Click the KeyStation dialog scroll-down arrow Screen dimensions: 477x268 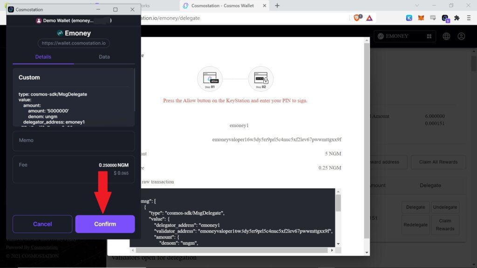[x=367, y=253]
